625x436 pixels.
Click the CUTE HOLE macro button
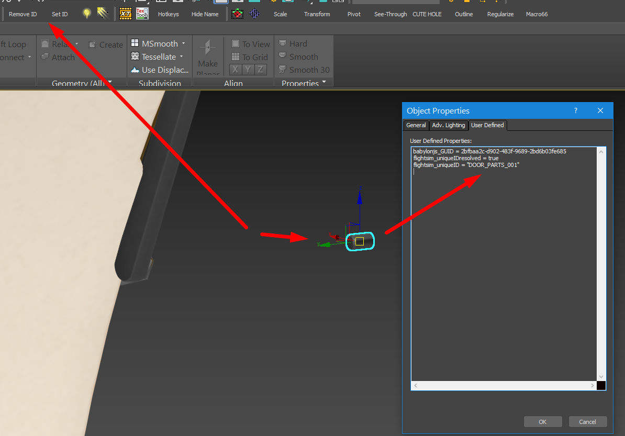427,14
